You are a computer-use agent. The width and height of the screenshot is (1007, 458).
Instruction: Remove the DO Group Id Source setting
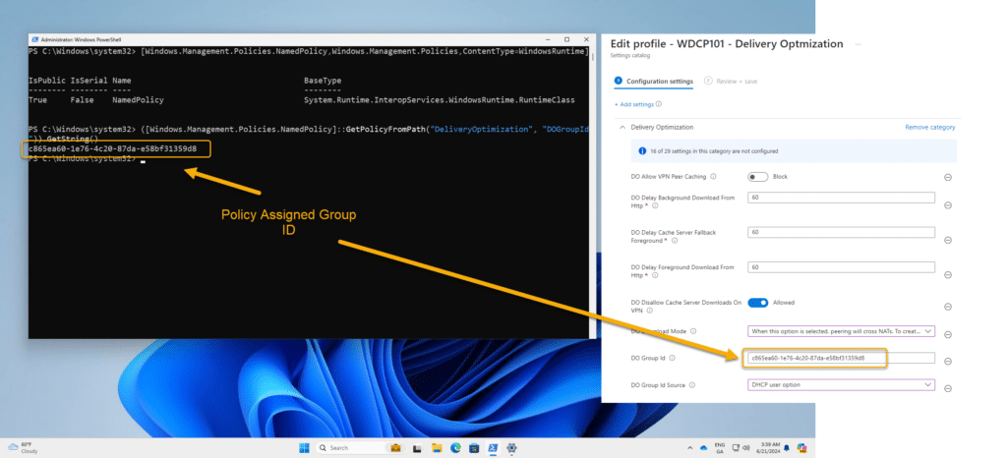[x=947, y=388]
